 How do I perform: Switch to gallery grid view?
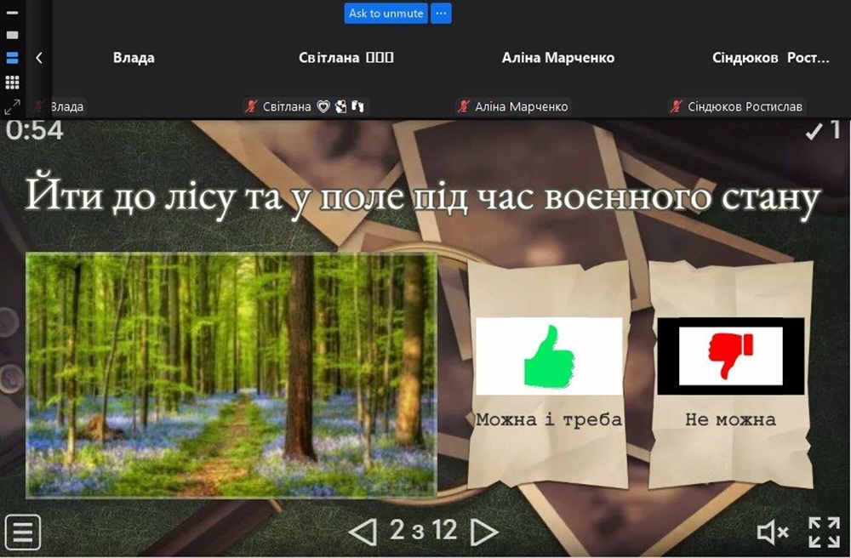pyautogui.click(x=12, y=82)
